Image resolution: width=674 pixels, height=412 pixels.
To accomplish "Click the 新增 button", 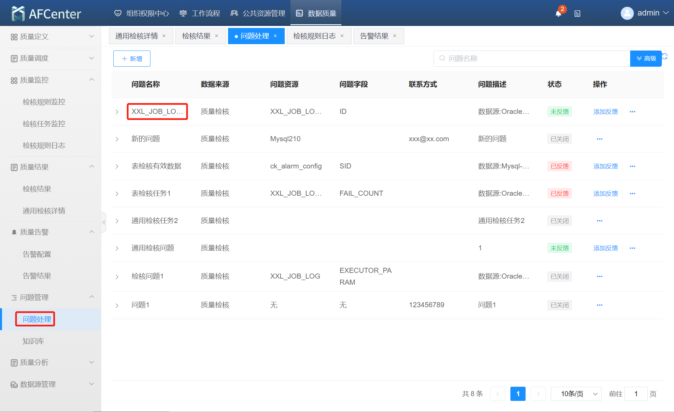I will tap(132, 59).
